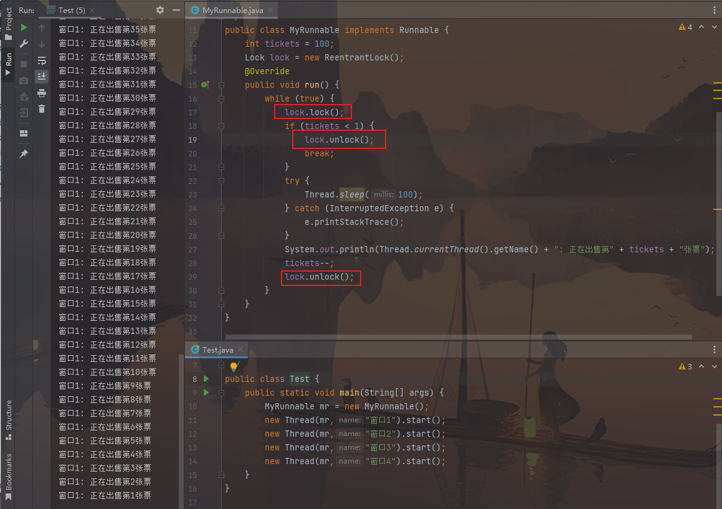Click the green Rerun button in Run panel
The width and height of the screenshot is (722, 509).
[24, 28]
